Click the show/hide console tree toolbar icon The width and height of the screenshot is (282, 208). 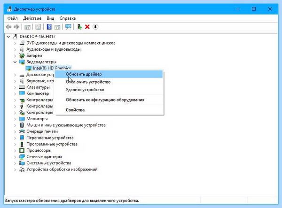coord(27,27)
